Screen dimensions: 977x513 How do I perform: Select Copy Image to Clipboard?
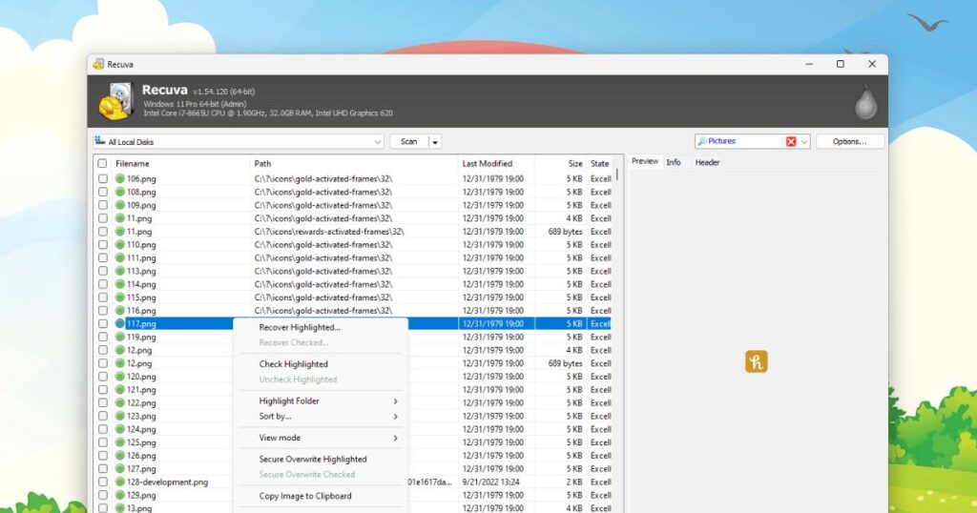(x=305, y=496)
